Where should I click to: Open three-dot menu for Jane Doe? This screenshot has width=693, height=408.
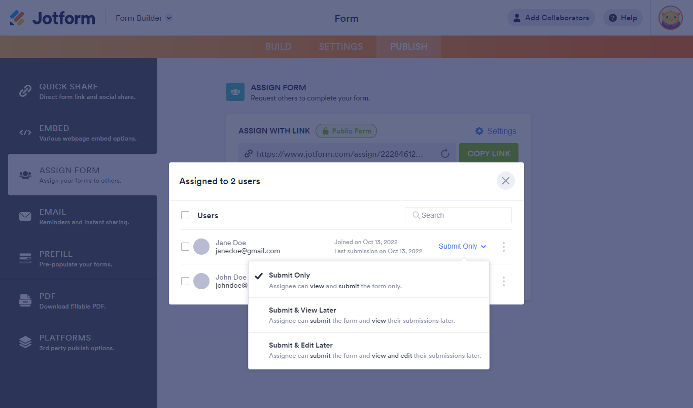click(x=503, y=247)
